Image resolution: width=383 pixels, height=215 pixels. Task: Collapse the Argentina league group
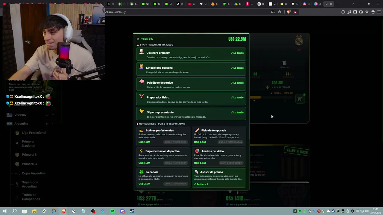[x=53, y=124]
